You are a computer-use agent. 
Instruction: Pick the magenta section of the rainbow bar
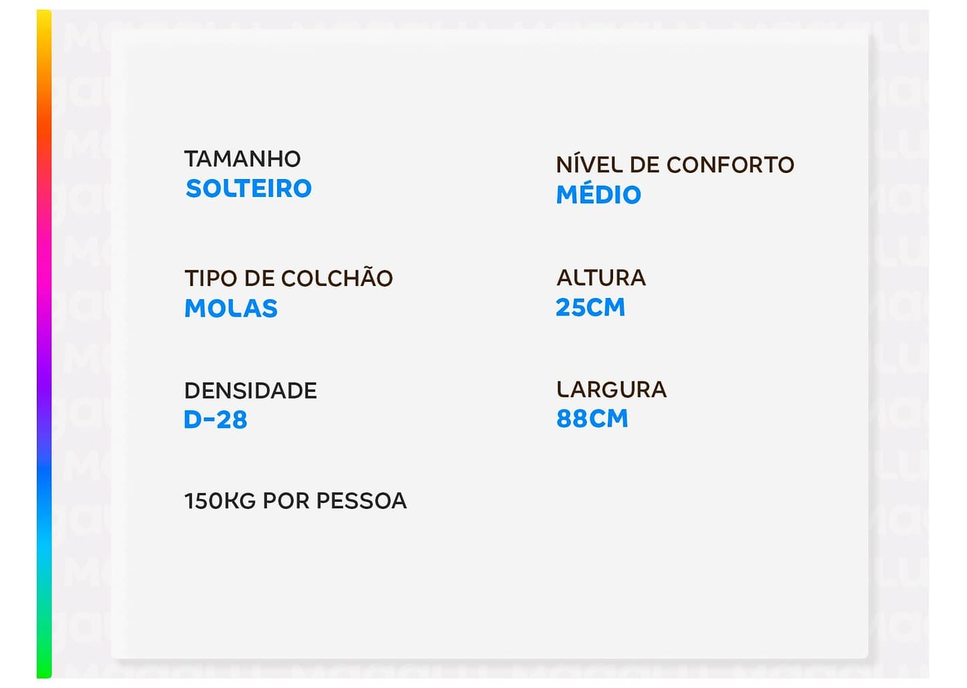click(44, 267)
